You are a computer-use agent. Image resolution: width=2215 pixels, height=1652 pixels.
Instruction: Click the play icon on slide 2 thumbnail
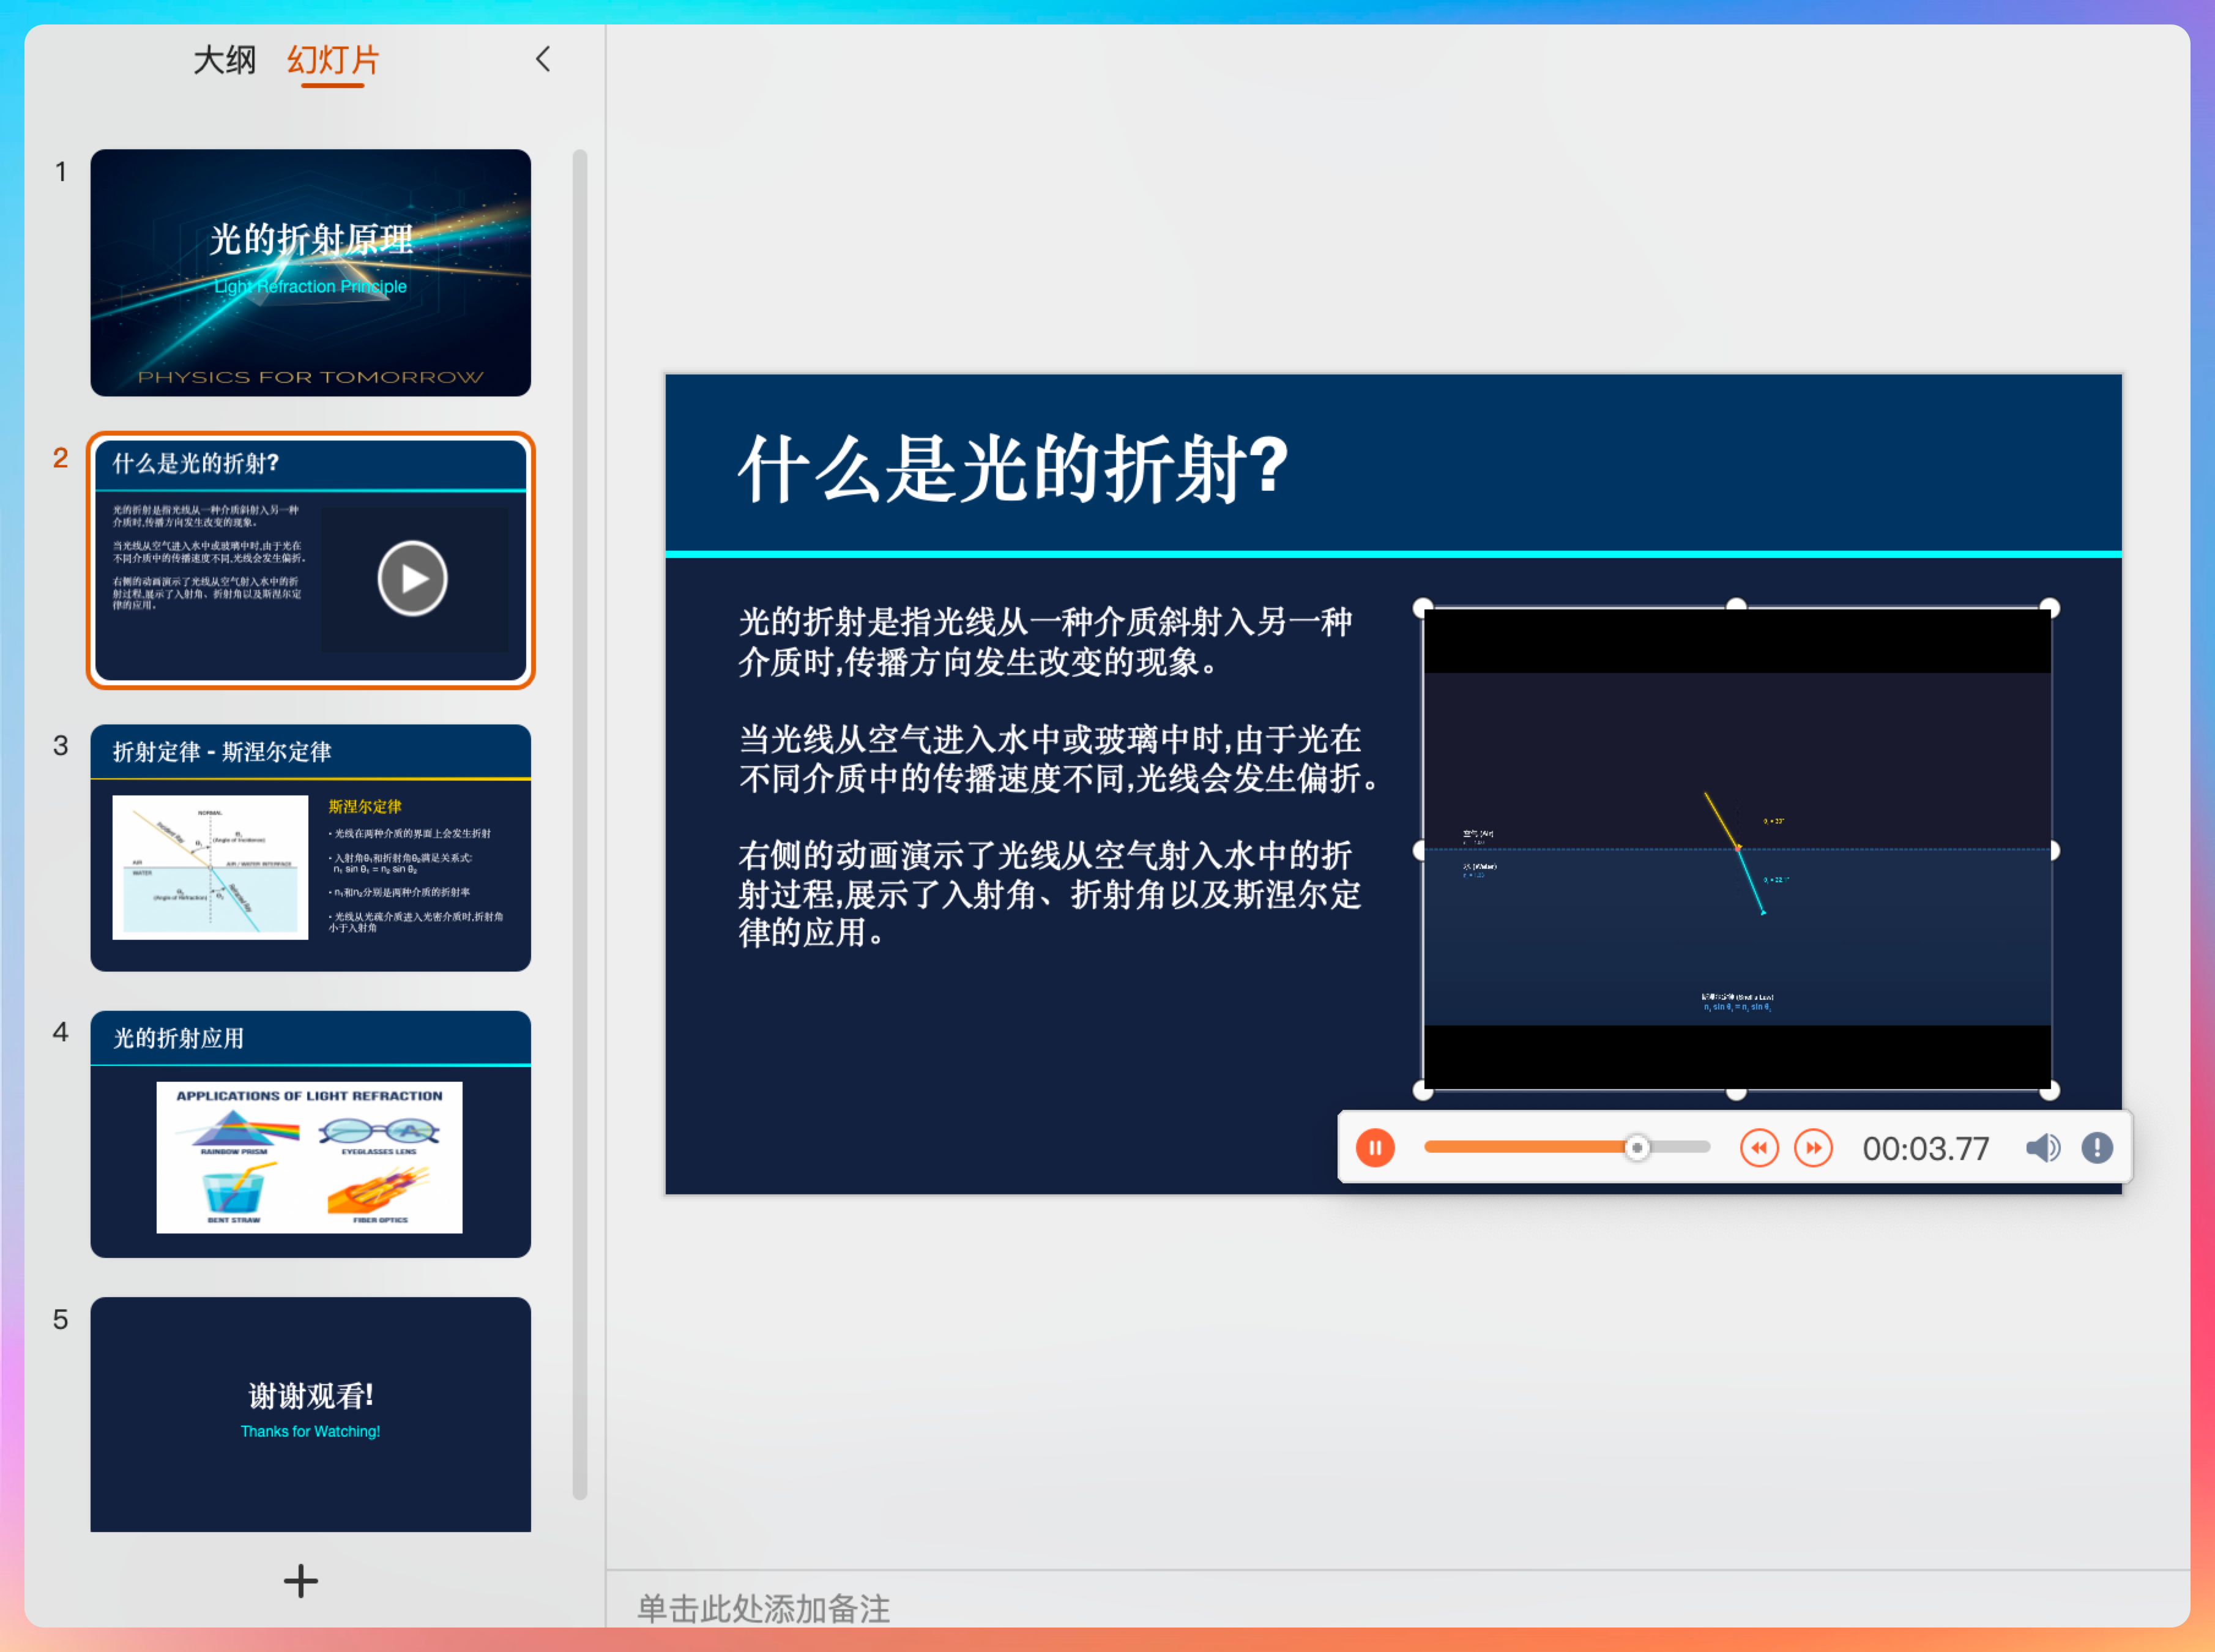pyautogui.click(x=412, y=578)
